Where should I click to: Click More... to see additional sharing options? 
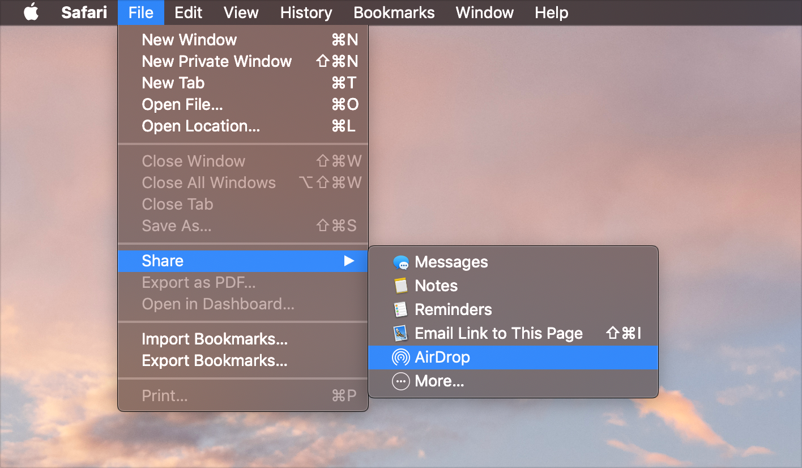coord(440,381)
